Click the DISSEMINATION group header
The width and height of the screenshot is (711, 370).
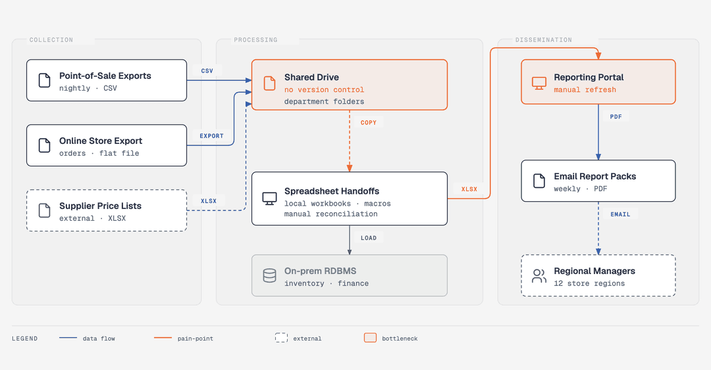click(x=544, y=40)
